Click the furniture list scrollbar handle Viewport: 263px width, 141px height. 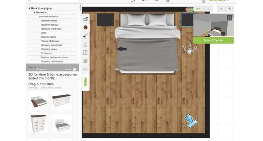(x=80, y=8)
